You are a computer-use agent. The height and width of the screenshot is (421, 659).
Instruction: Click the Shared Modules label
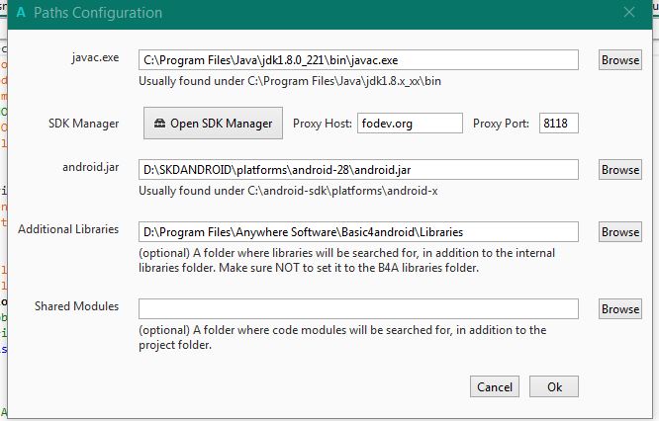[x=76, y=306]
